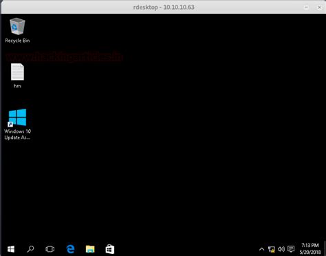Expand hidden system tray icons

pyautogui.click(x=261, y=249)
